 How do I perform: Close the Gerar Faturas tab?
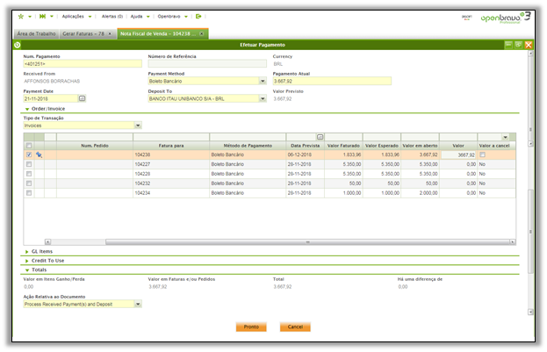tap(110, 33)
